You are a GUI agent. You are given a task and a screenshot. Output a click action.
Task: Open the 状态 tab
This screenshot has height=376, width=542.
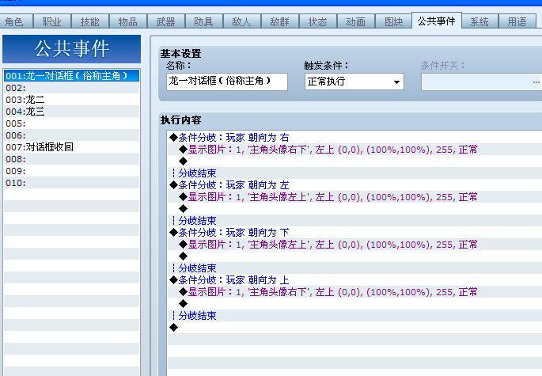click(318, 22)
